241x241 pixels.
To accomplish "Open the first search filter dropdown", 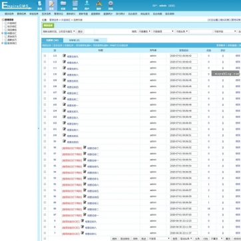I will tap(144, 31).
